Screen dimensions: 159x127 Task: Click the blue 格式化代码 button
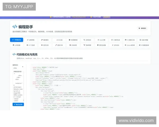click(18, 105)
